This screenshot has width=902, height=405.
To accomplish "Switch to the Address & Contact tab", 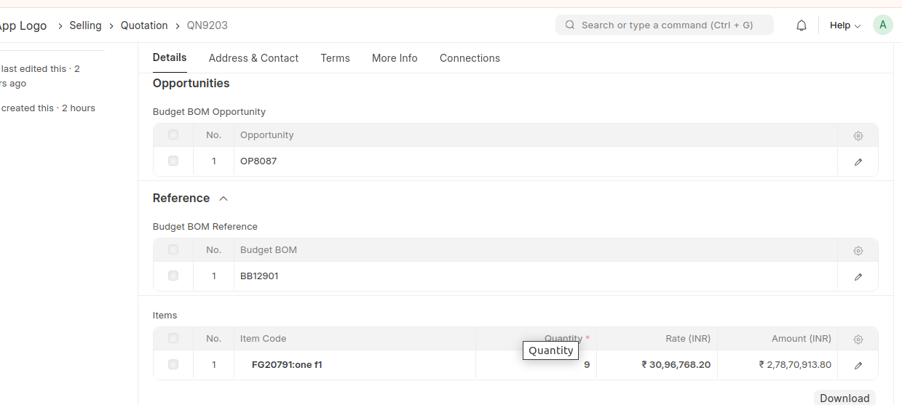I will tap(253, 58).
